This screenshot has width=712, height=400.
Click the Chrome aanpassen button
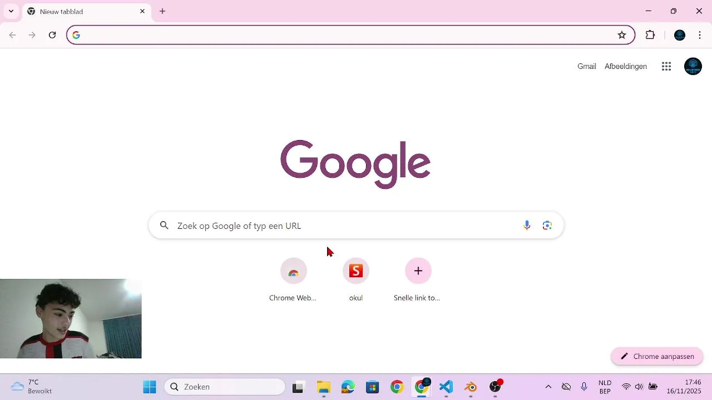[657, 357]
